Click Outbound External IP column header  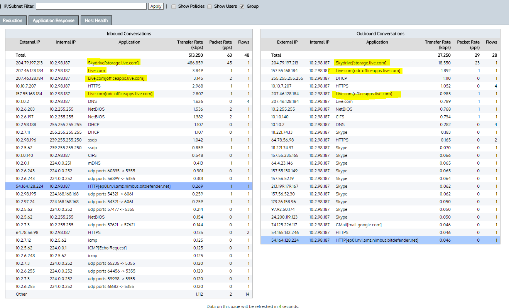(x=287, y=42)
